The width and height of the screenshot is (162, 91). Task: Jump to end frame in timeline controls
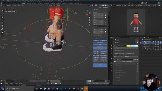coord(60,83)
